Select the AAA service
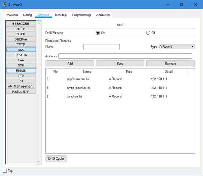 pyautogui.click(x=21, y=60)
